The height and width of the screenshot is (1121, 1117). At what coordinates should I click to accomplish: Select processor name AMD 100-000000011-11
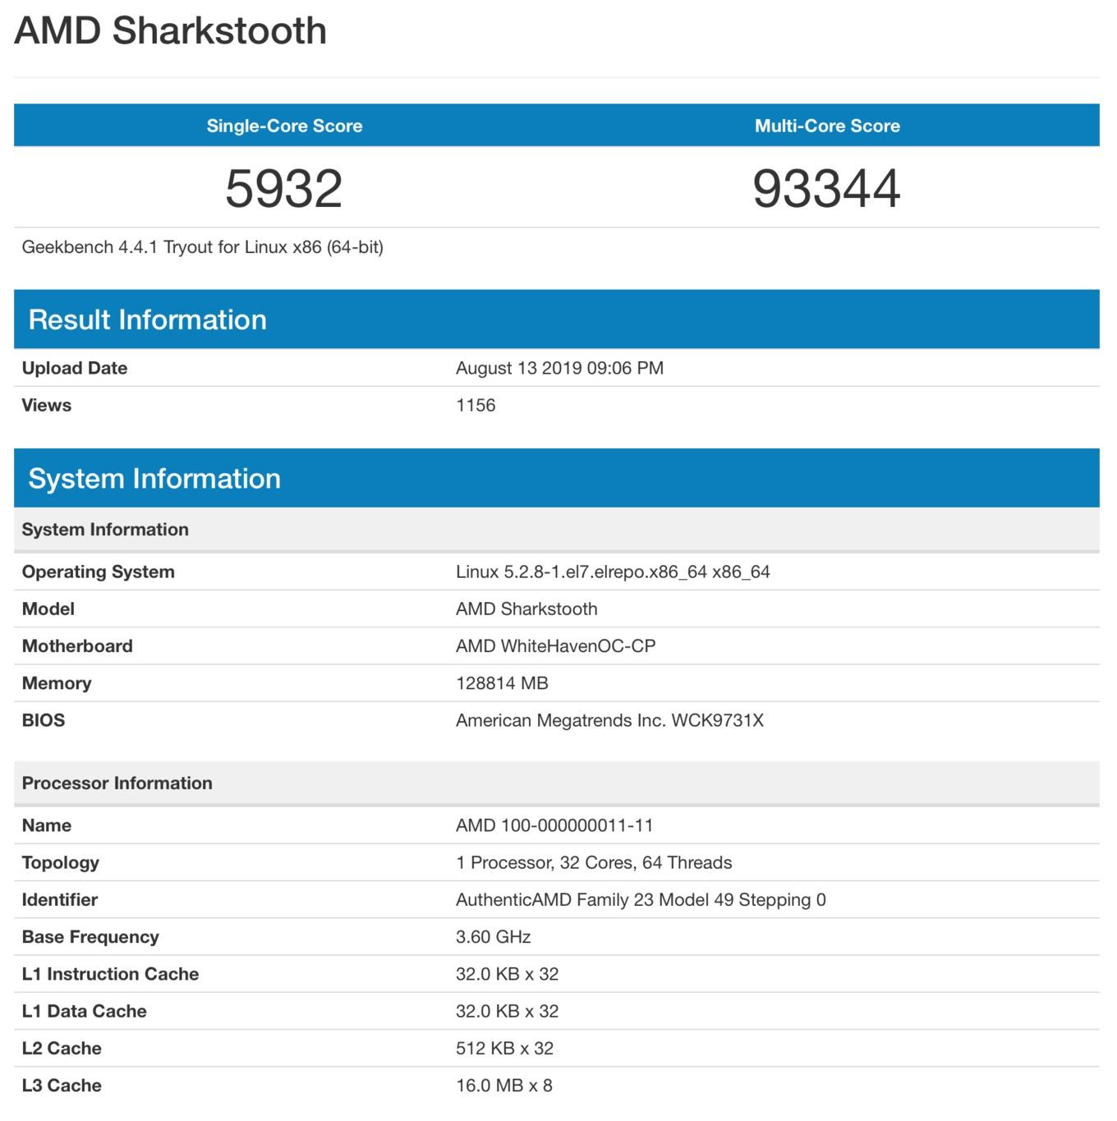pos(554,825)
